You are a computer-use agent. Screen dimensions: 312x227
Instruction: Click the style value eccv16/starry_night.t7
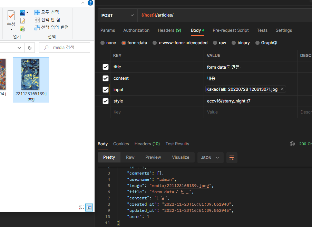point(228,101)
